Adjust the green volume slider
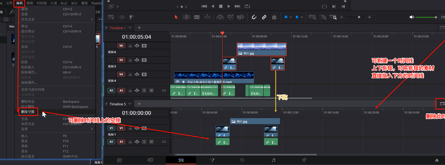 tap(426, 17)
